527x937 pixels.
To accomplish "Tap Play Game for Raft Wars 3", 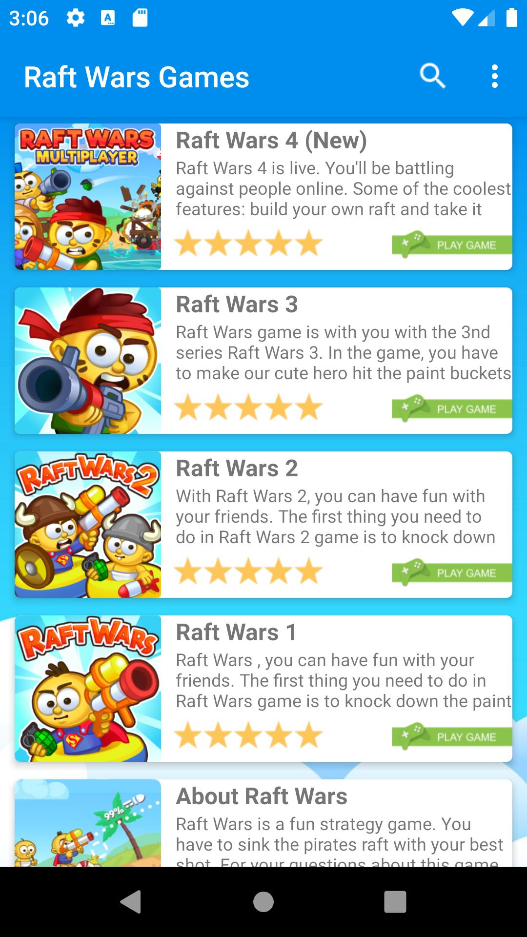I will (452, 408).
